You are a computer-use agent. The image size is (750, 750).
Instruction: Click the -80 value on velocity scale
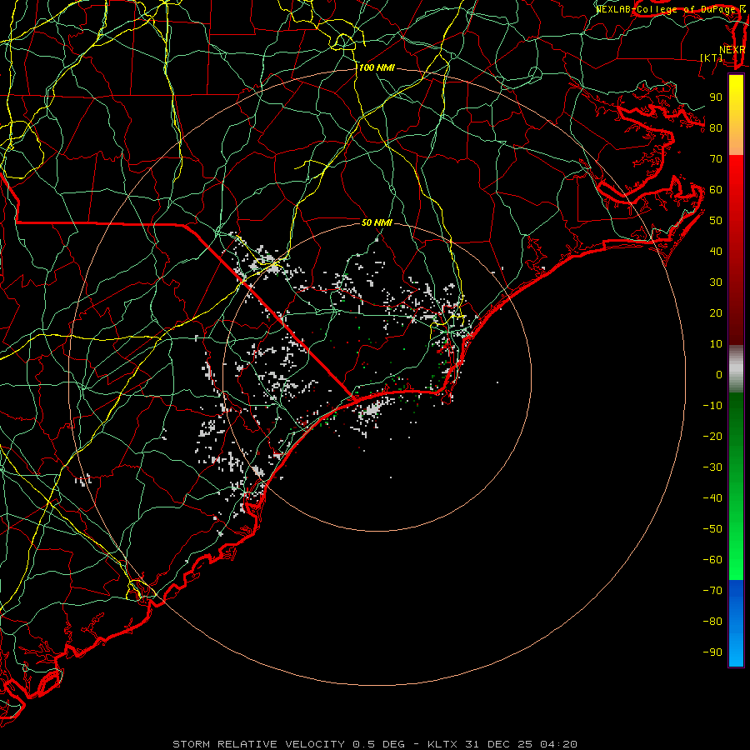pyautogui.click(x=712, y=622)
